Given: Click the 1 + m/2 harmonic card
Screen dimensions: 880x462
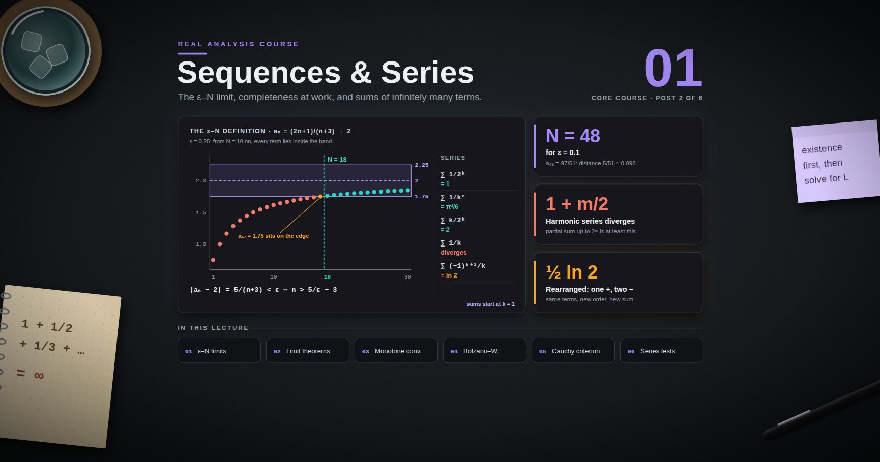Looking at the screenshot, I should [618, 214].
